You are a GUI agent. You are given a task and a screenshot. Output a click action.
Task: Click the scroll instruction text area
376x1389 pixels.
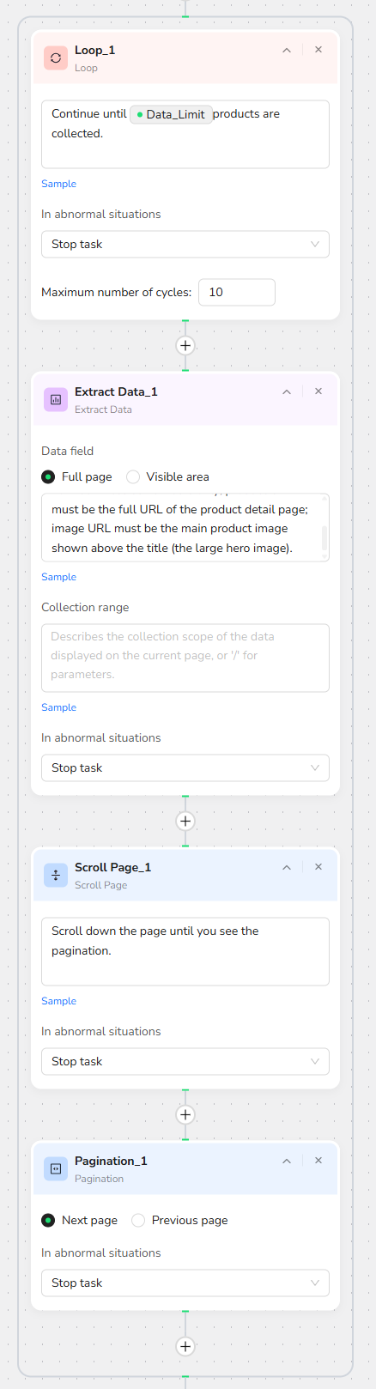click(x=185, y=951)
